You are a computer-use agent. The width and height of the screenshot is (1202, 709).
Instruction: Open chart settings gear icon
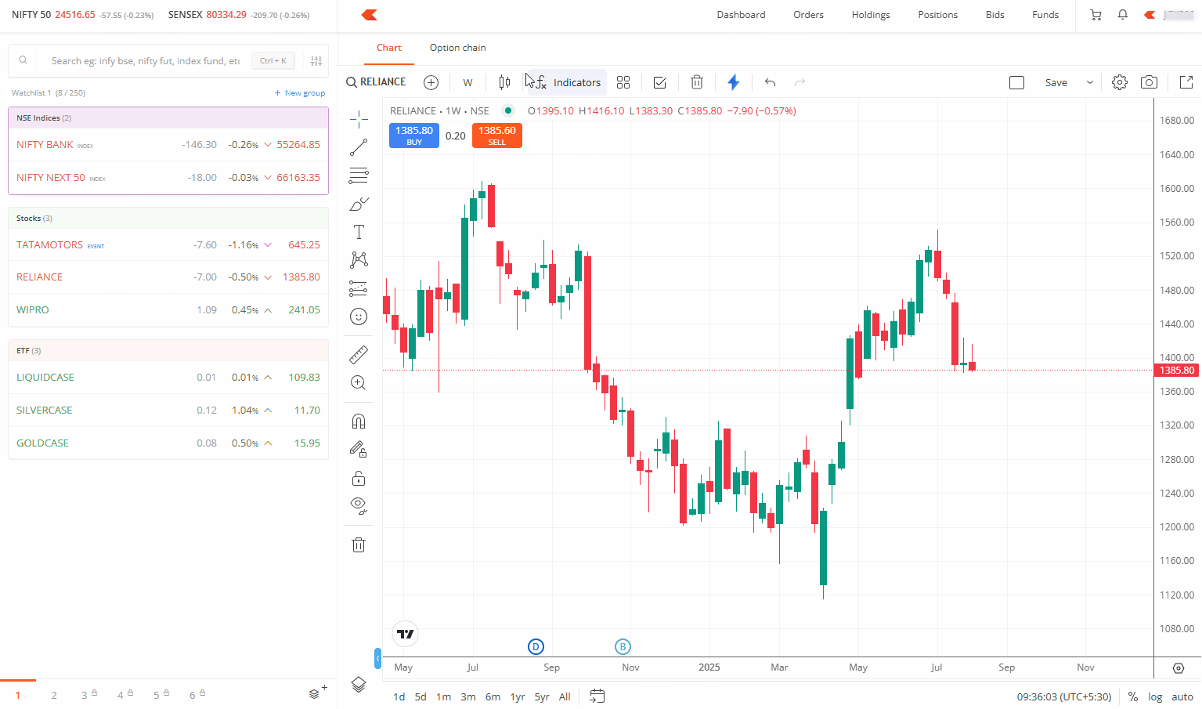1120,82
